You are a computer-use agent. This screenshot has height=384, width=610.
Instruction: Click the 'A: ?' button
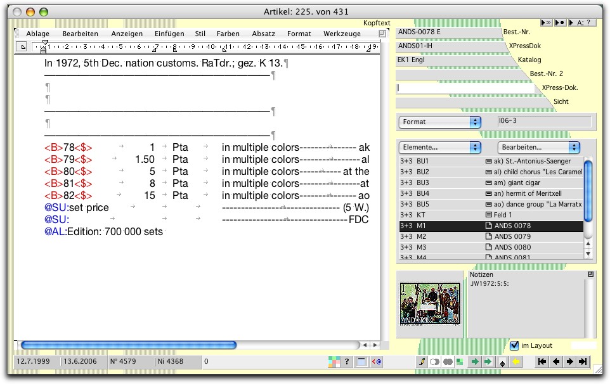click(x=583, y=23)
